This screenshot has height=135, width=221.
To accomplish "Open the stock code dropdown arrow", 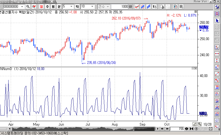I will point(21,6).
